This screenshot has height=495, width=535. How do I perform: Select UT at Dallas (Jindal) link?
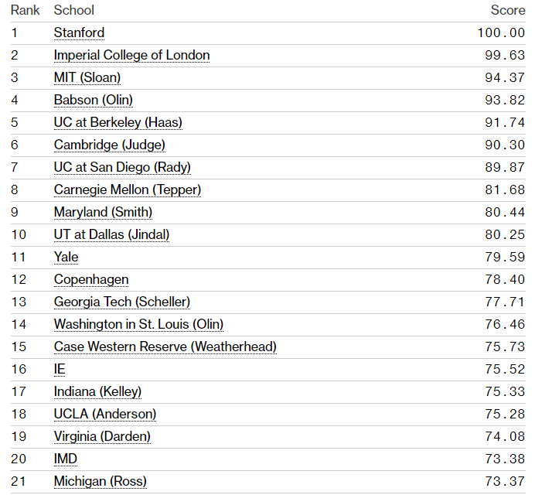(111, 235)
